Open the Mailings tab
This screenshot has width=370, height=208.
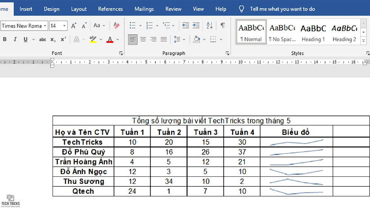click(x=144, y=9)
